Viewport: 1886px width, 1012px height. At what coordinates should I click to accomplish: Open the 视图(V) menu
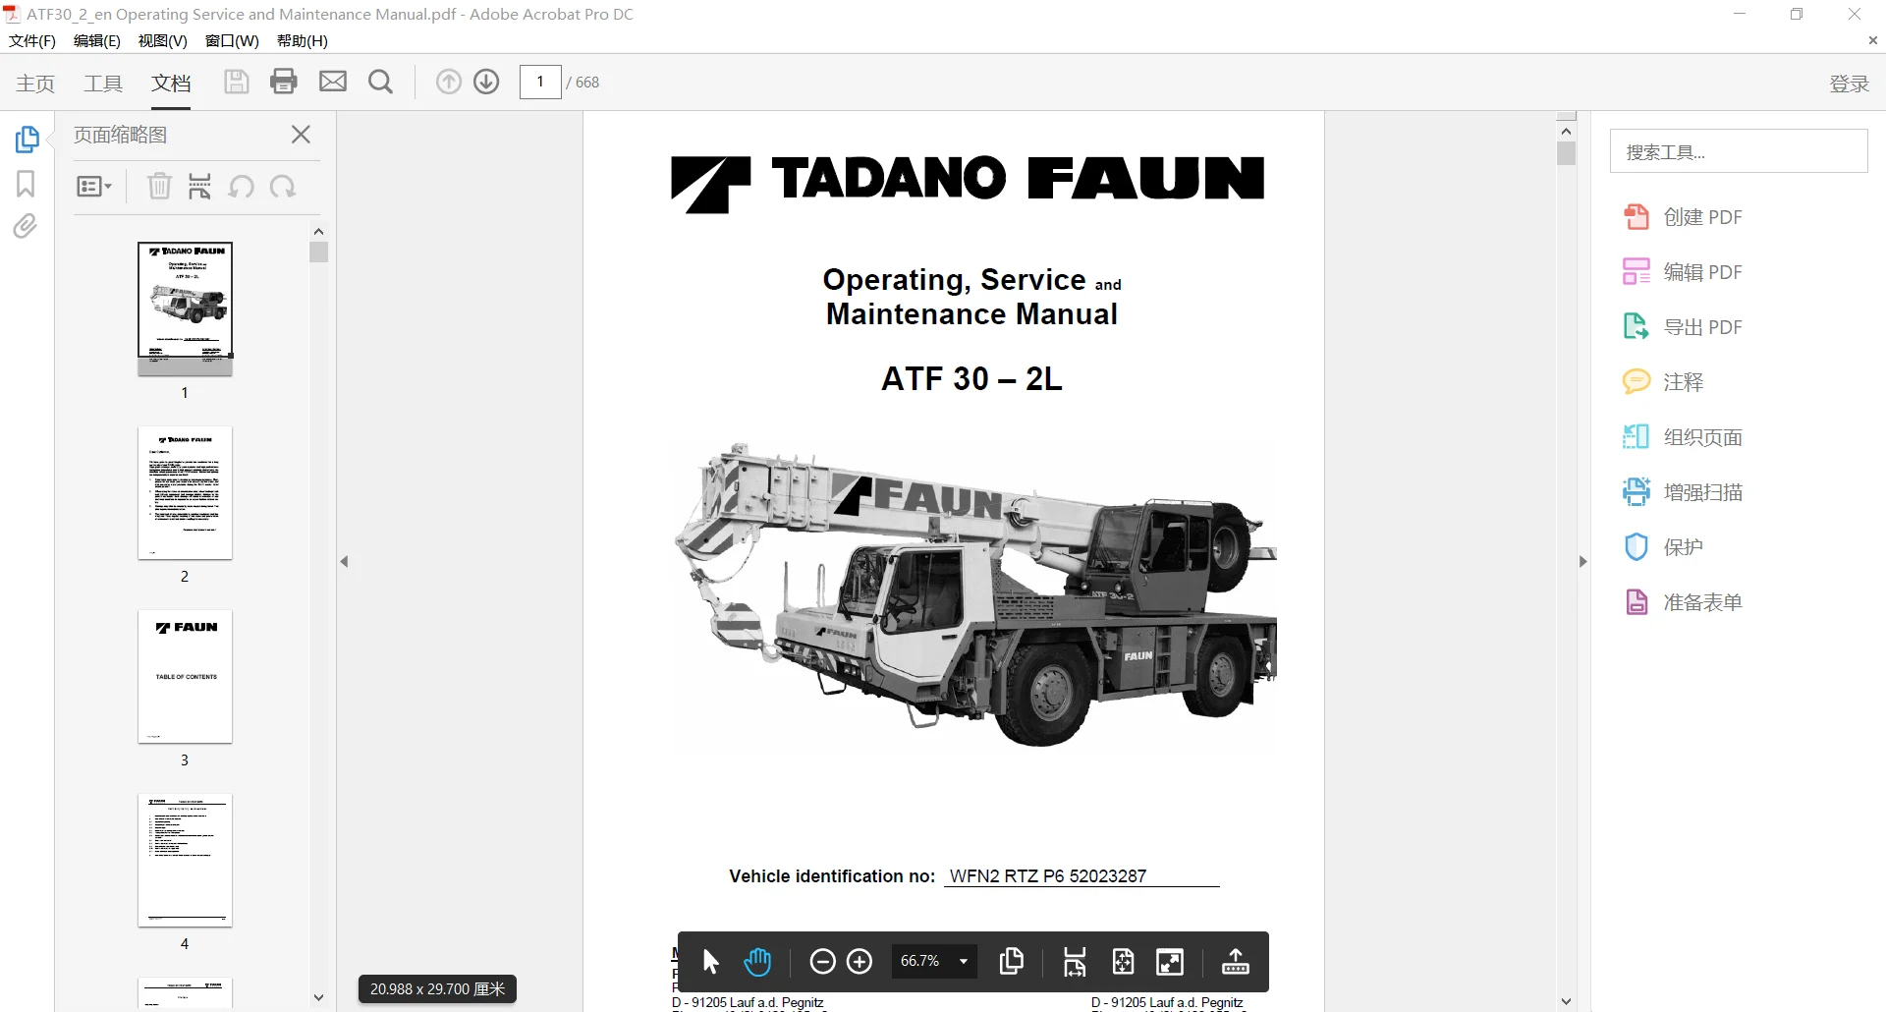pyautogui.click(x=163, y=41)
